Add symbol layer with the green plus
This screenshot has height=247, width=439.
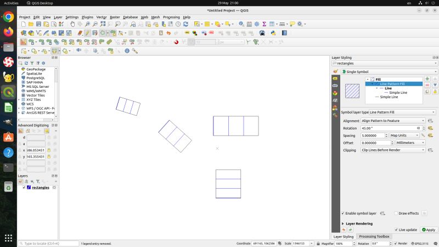click(x=427, y=79)
